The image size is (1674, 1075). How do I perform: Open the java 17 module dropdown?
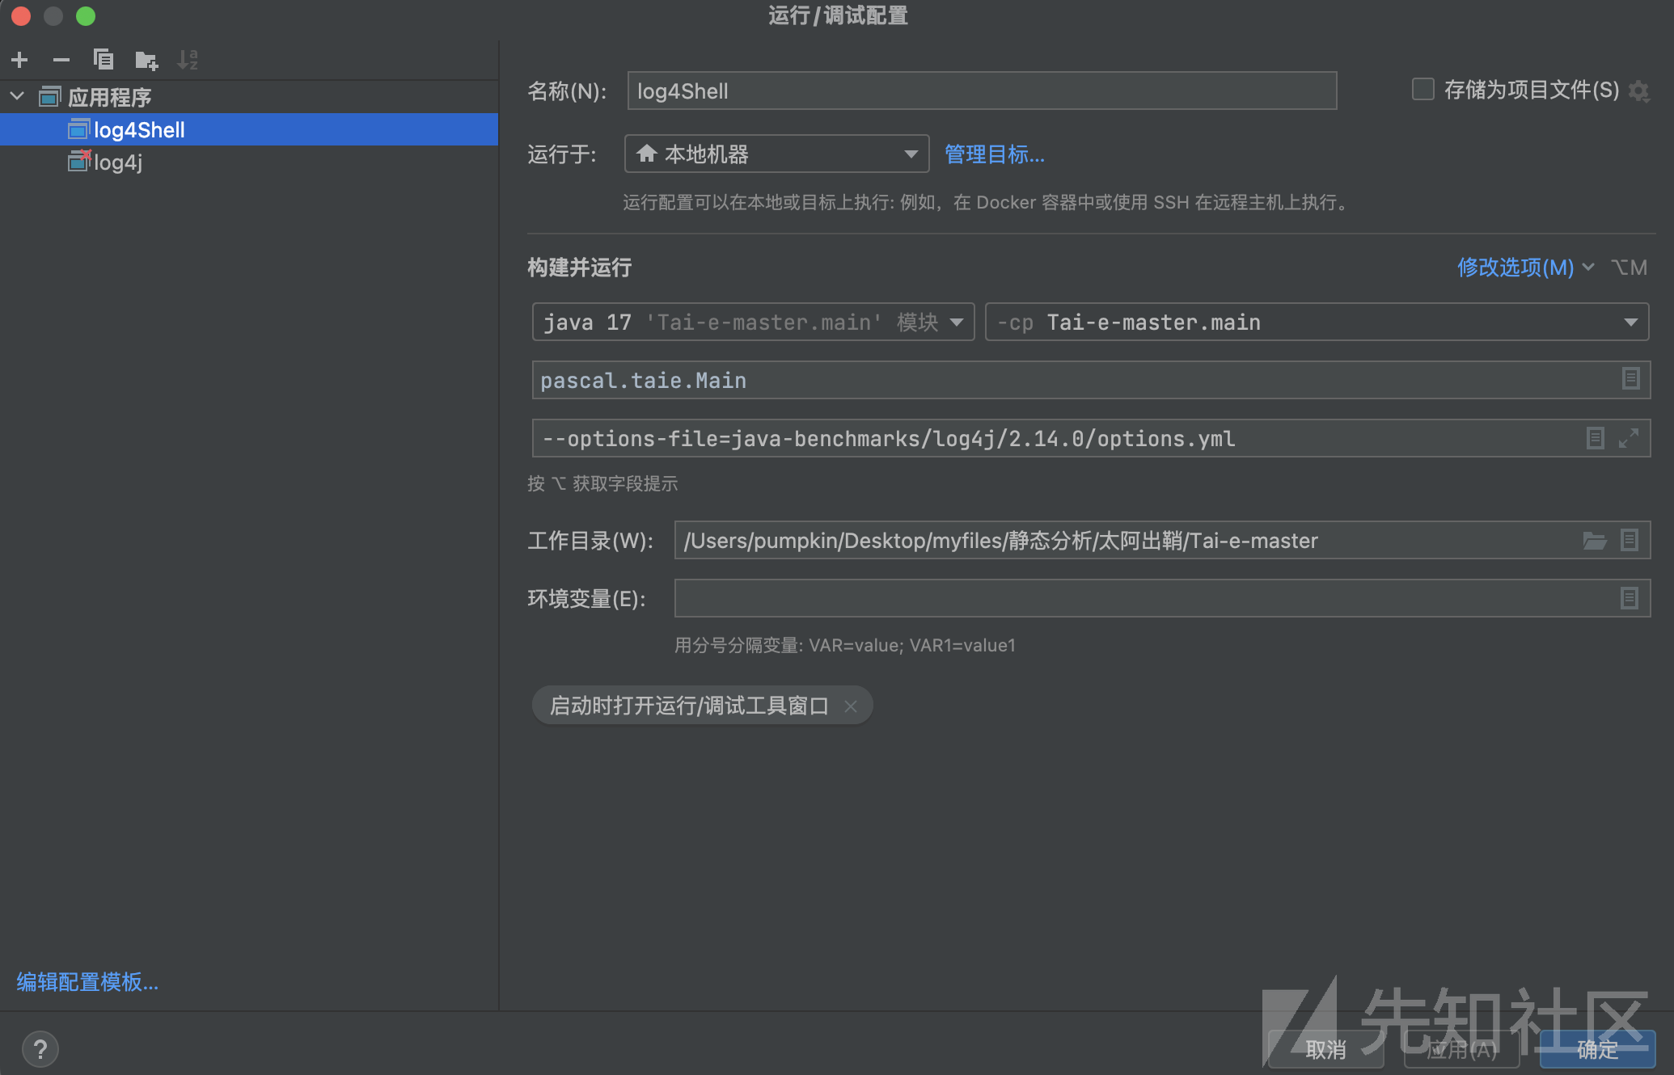pos(956,322)
